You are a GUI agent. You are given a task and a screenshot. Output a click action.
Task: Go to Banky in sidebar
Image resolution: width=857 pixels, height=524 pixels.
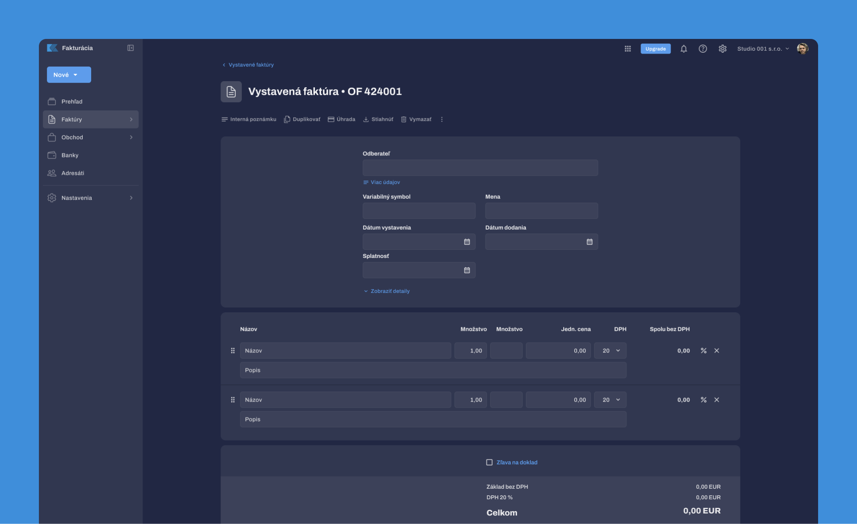(x=70, y=155)
